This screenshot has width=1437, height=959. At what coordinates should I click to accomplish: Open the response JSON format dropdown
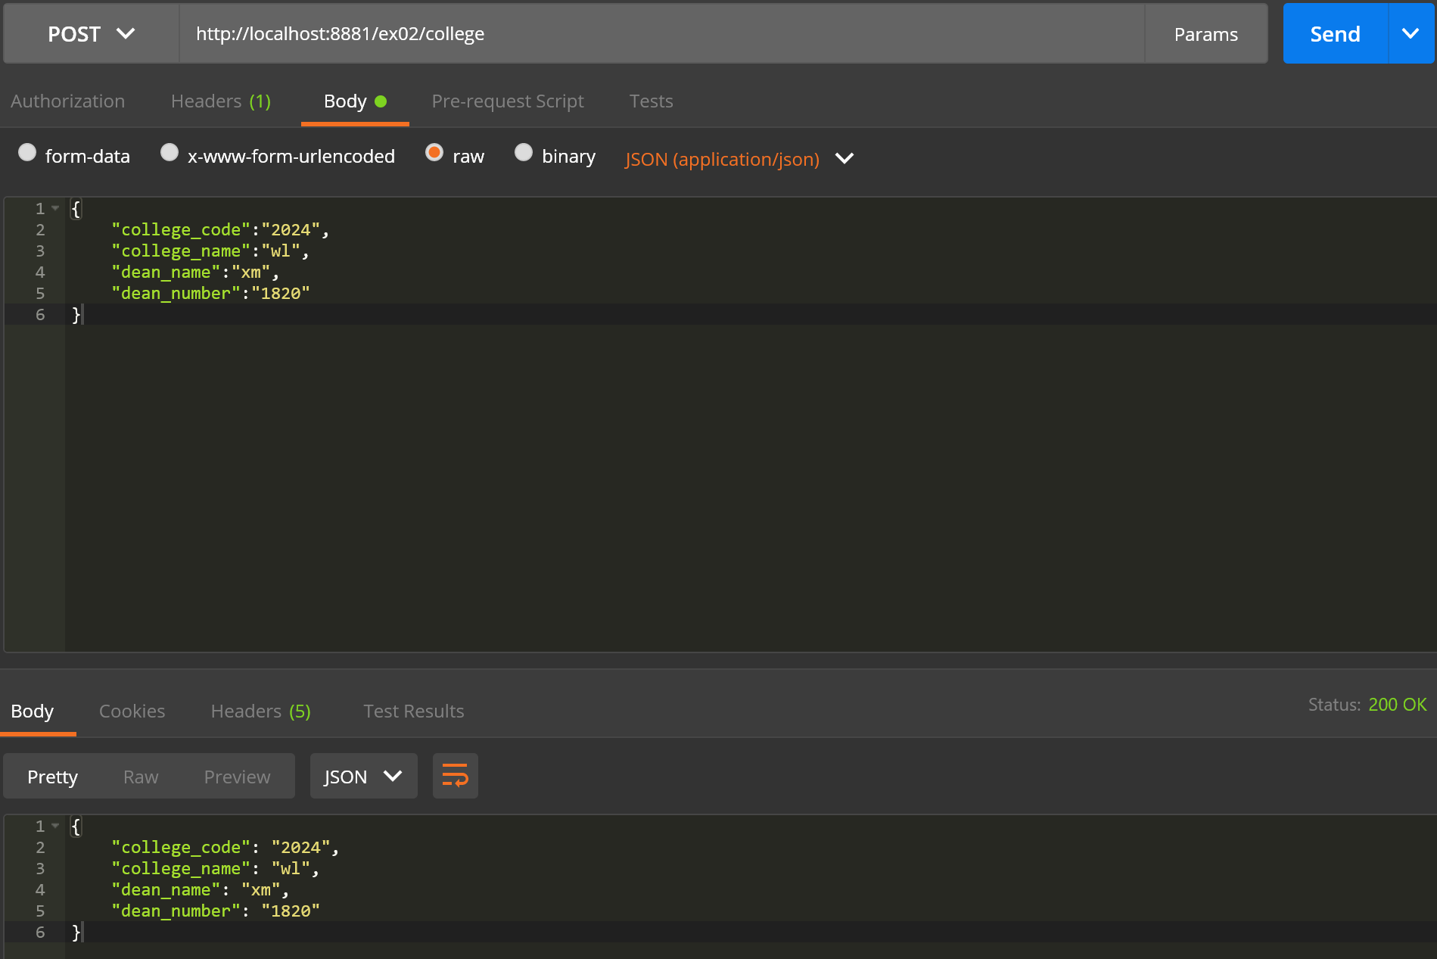pyautogui.click(x=363, y=776)
